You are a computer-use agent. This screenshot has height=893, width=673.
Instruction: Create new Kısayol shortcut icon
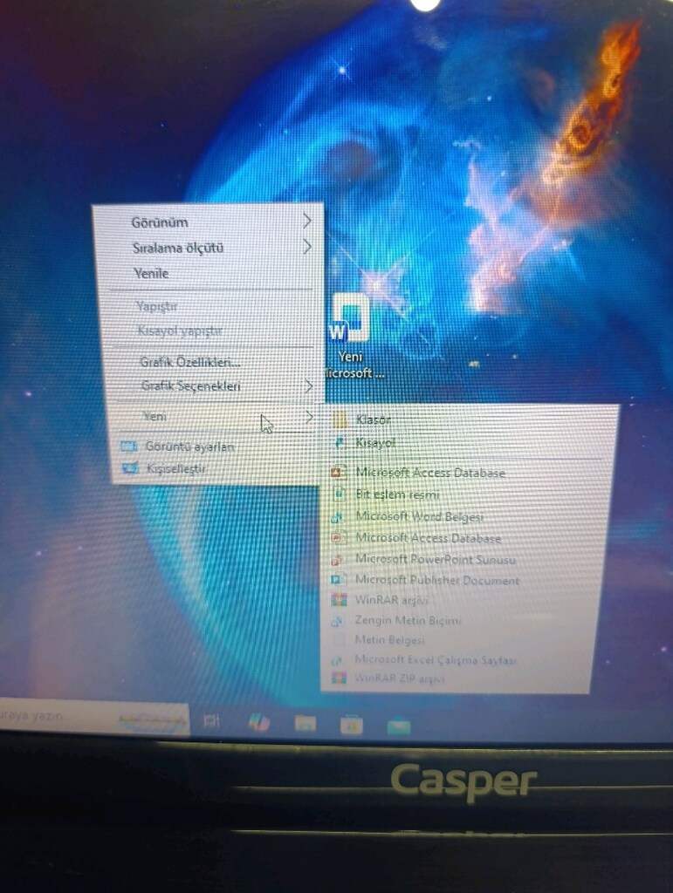pyautogui.click(x=340, y=442)
